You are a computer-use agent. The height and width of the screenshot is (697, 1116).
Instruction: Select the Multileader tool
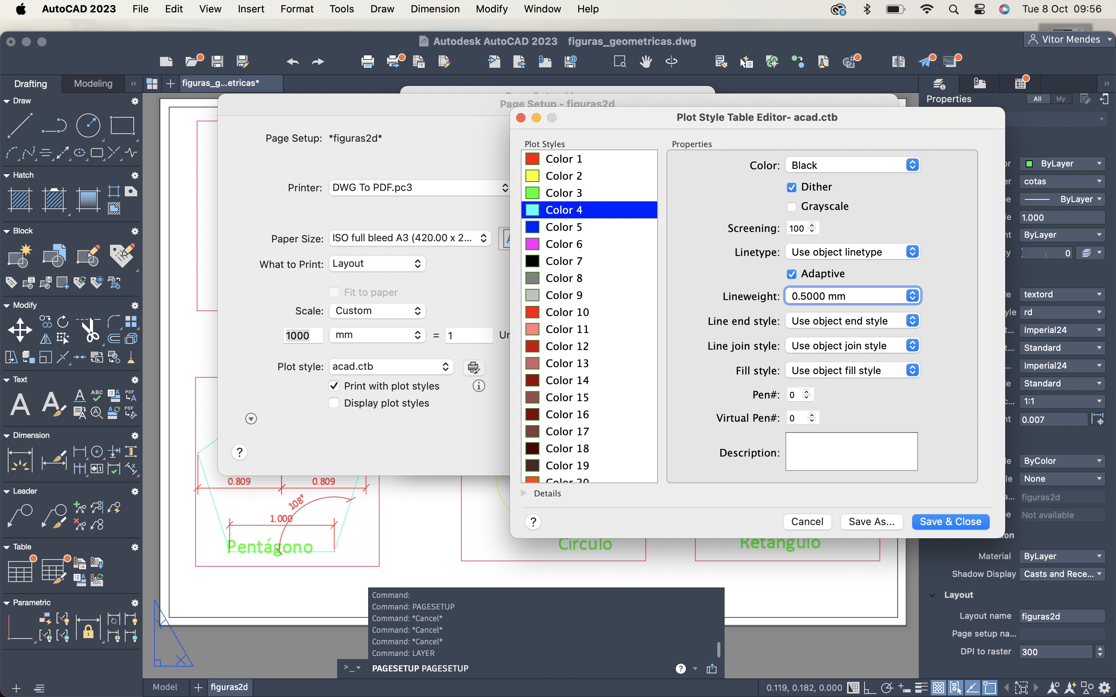[20, 516]
